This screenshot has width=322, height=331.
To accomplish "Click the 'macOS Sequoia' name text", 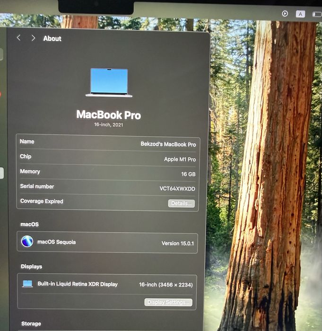I will 56,242.
